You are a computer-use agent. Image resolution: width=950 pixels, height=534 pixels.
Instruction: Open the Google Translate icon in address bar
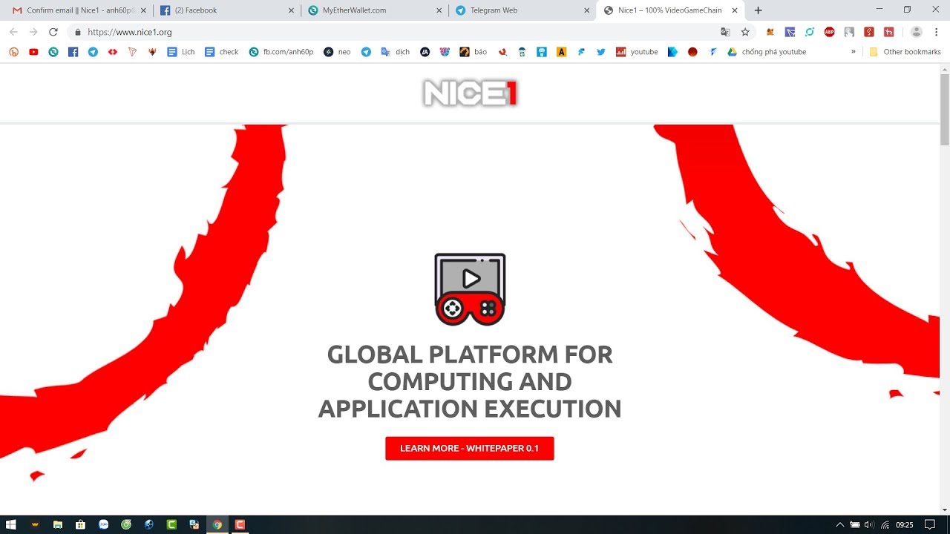(725, 32)
